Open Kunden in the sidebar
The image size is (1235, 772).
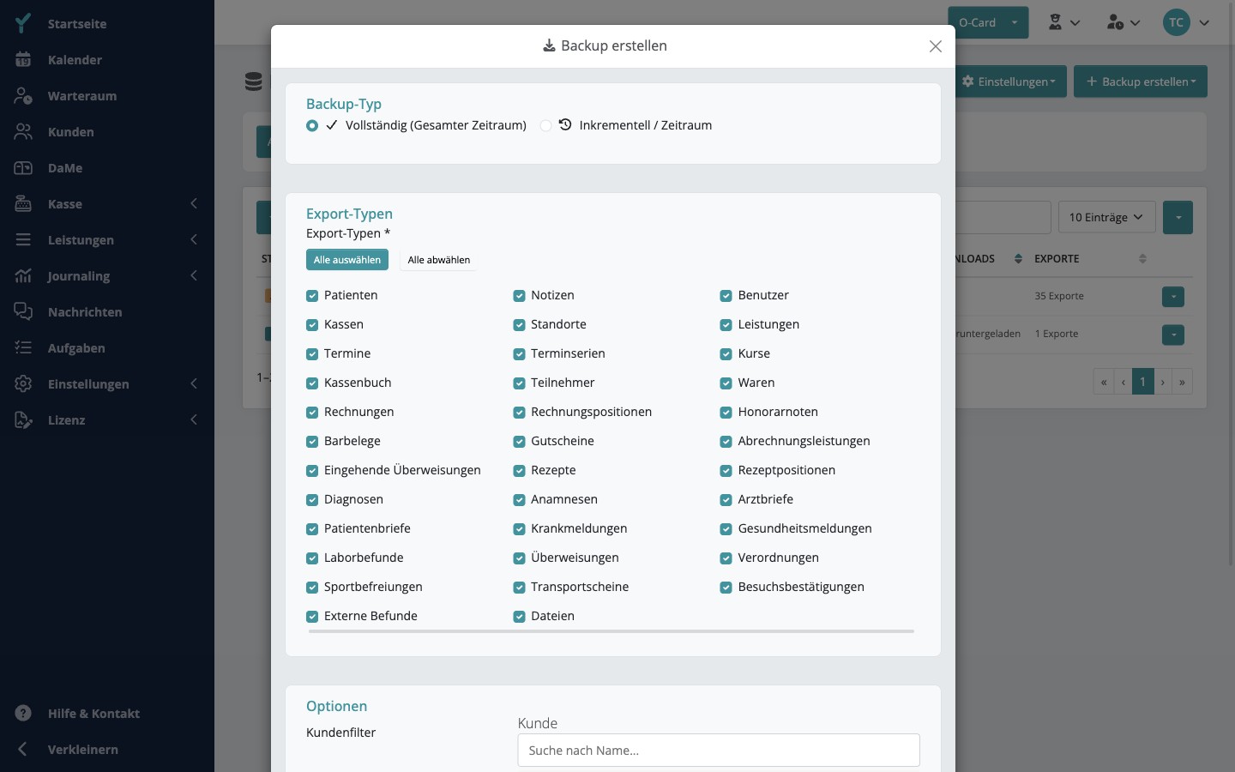(71, 132)
